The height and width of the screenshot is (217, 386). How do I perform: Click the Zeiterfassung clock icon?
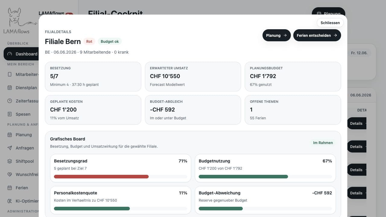(x=10, y=101)
